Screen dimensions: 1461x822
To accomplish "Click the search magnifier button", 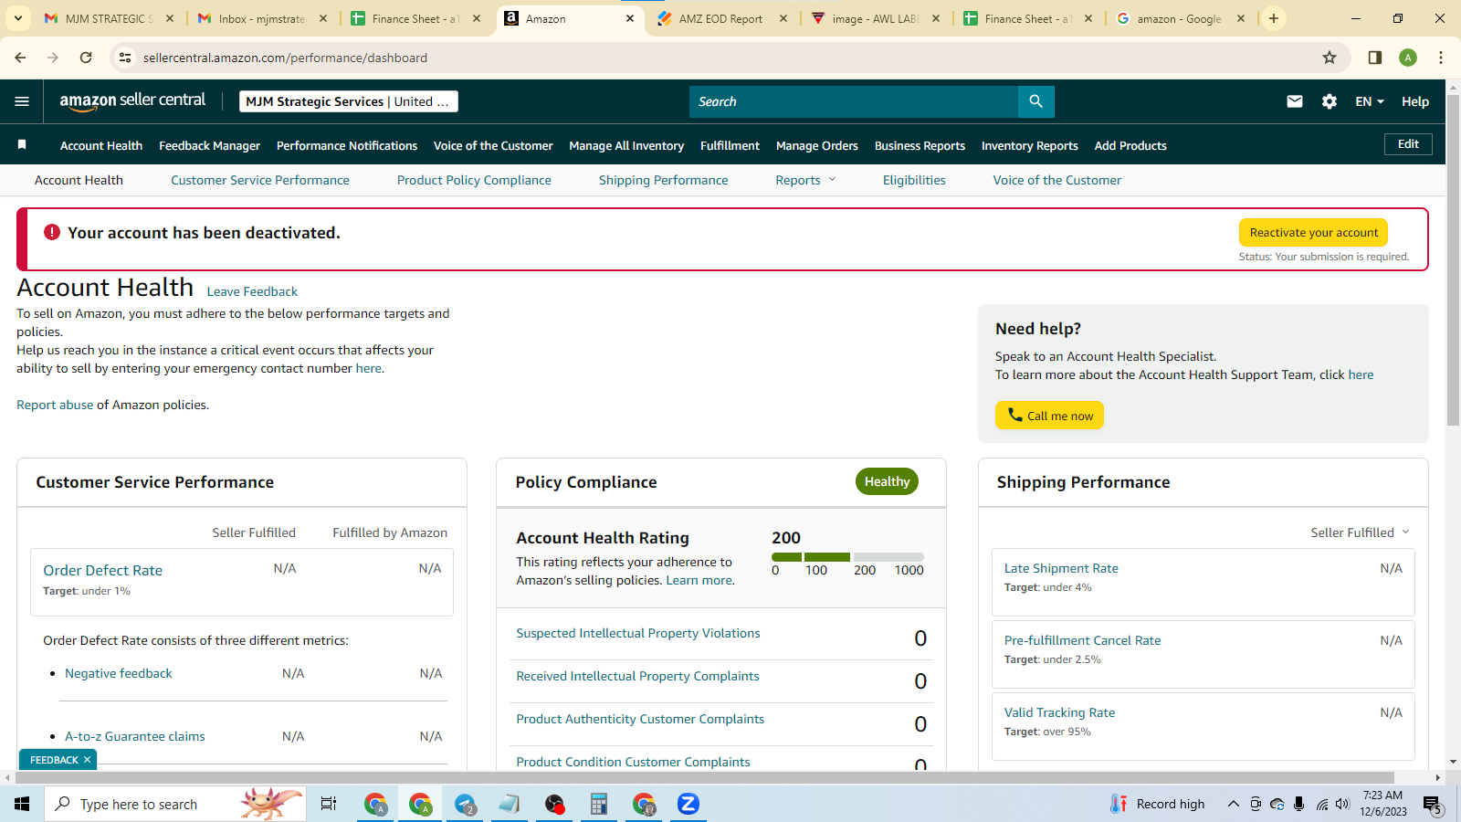I will click(1035, 101).
